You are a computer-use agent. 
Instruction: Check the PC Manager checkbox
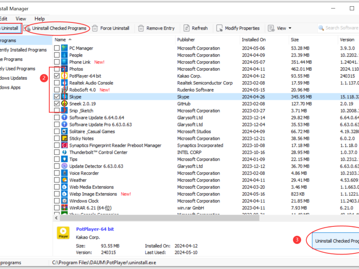tap(57, 48)
